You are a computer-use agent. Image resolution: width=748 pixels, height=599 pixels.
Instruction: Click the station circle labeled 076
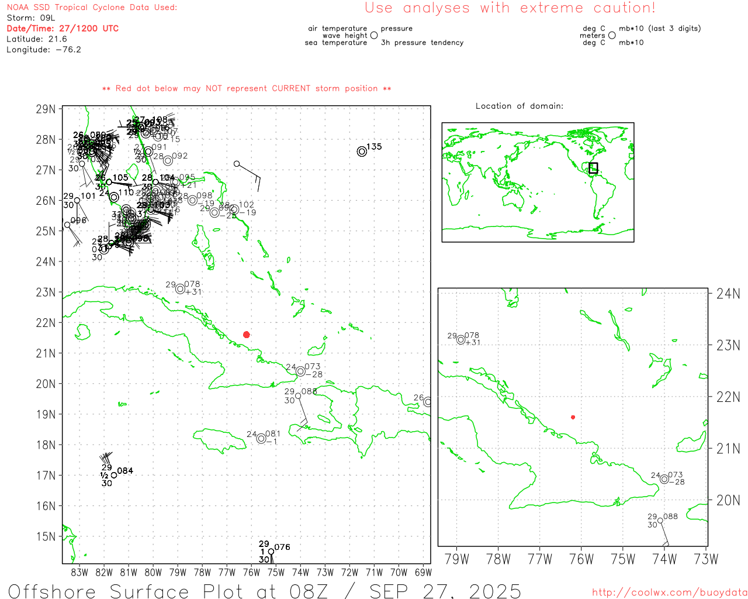pyautogui.click(x=271, y=552)
